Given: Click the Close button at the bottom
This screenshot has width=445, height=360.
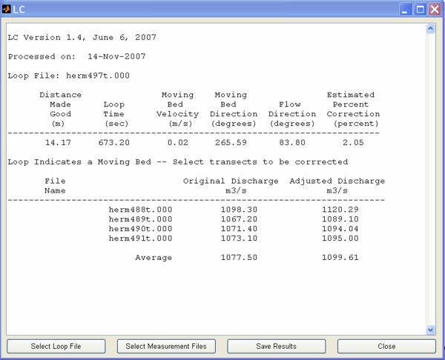Looking at the screenshot, I should point(386,346).
